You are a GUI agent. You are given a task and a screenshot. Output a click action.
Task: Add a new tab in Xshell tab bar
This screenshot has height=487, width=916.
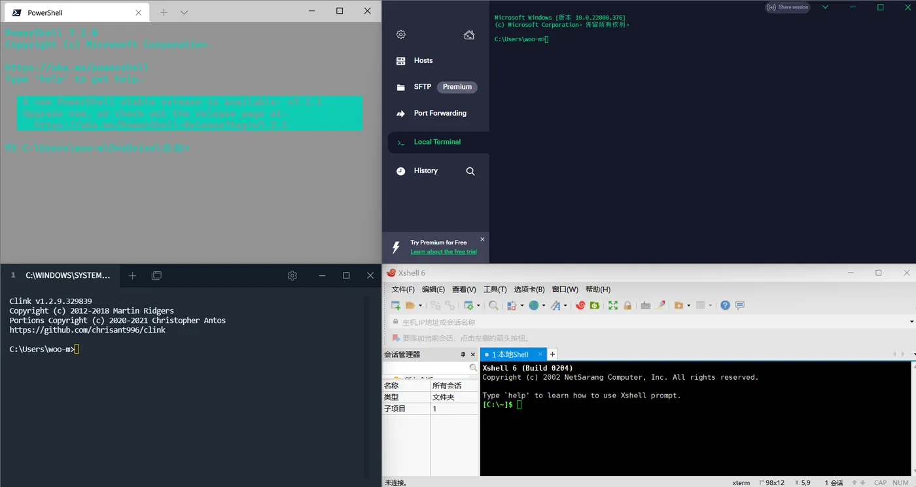coord(552,354)
